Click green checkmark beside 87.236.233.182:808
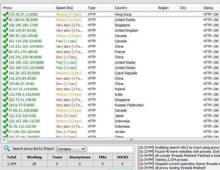The height and width of the screenshot is (170, 220). coord(5,132)
